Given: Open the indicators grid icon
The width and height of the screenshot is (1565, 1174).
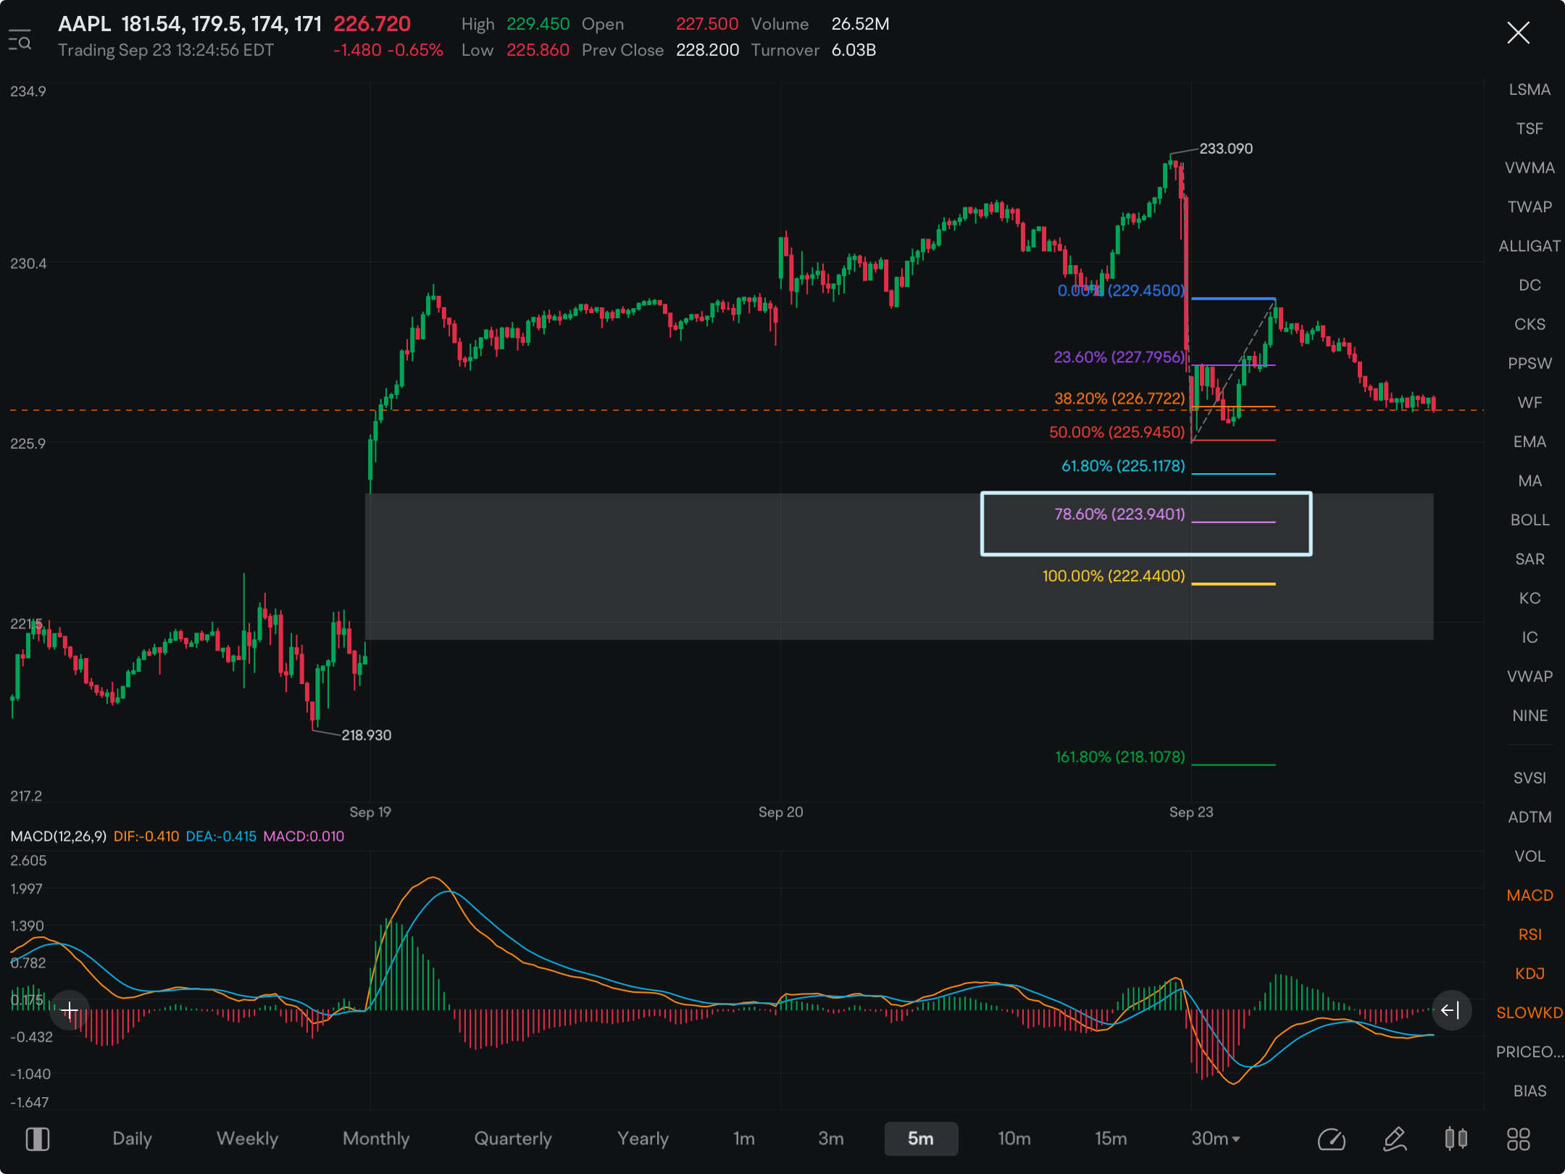Looking at the screenshot, I should point(1518,1138).
